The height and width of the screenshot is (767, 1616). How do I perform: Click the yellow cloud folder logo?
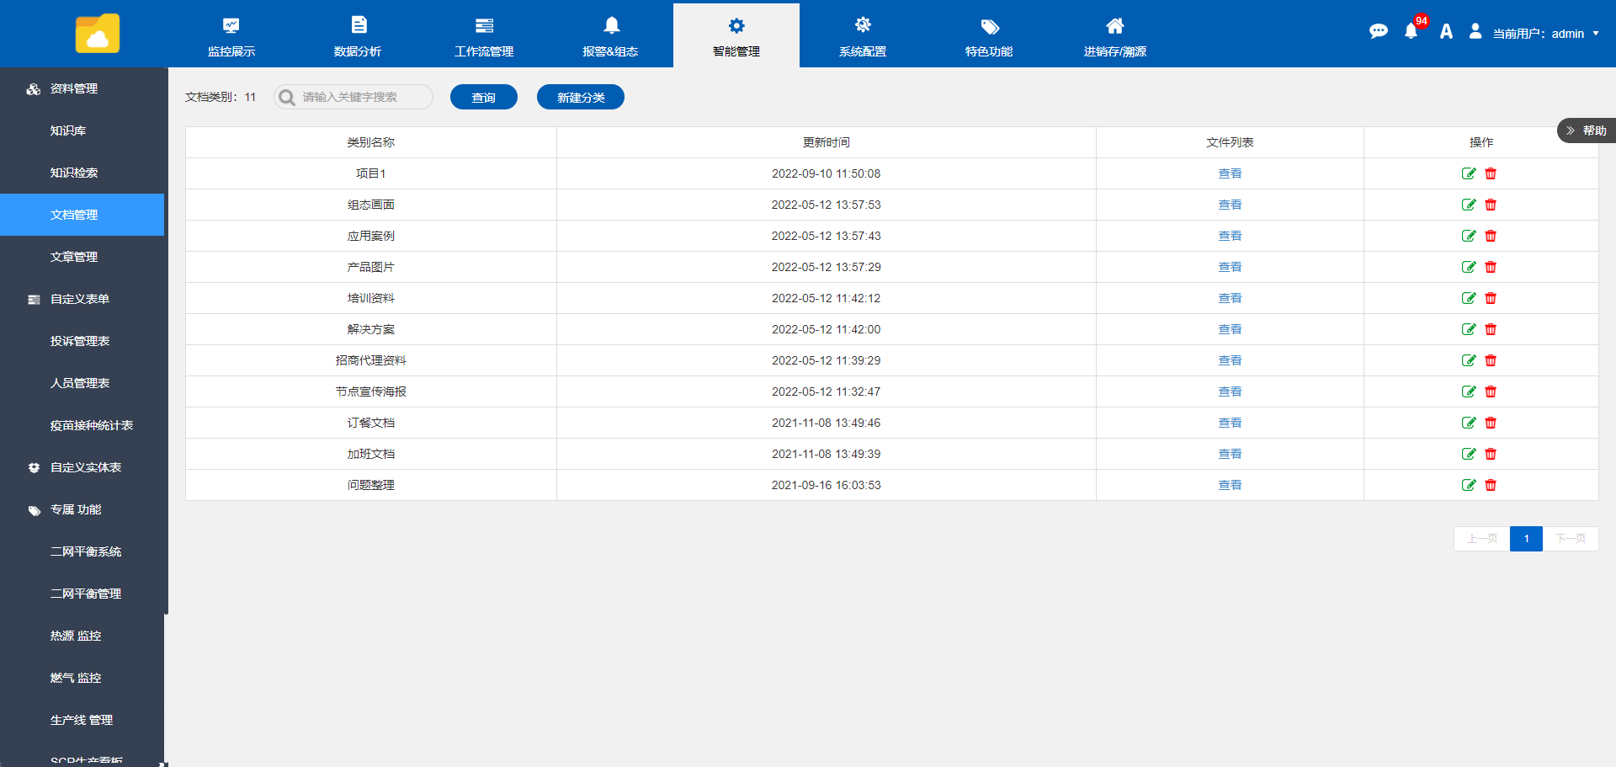(98, 34)
